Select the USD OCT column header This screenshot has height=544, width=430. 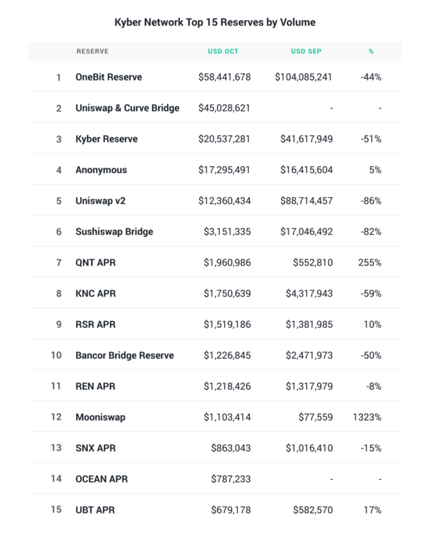point(223,52)
